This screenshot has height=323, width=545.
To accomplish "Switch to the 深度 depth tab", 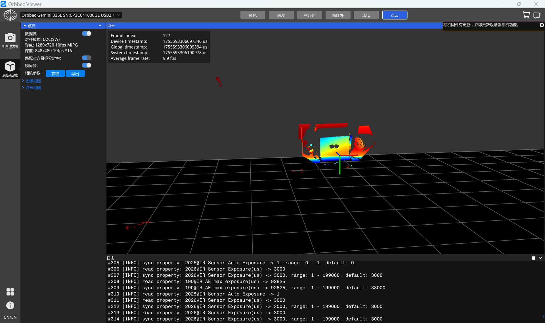I will point(281,15).
